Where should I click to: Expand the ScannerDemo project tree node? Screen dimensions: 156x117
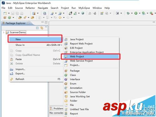pyautogui.click(x=3, y=32)
